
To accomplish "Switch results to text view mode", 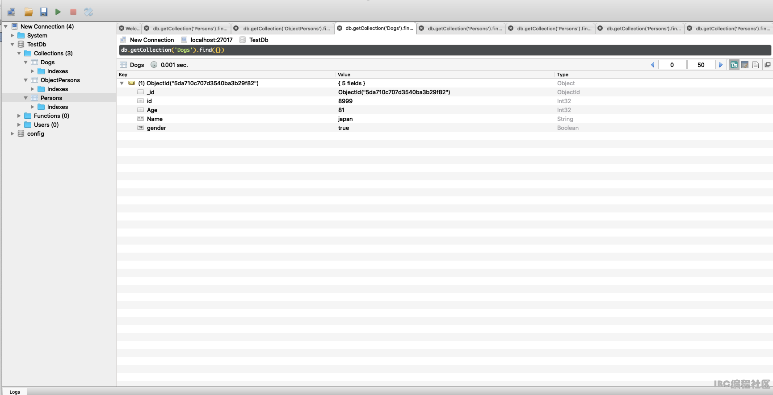I will tap(756, 65).
